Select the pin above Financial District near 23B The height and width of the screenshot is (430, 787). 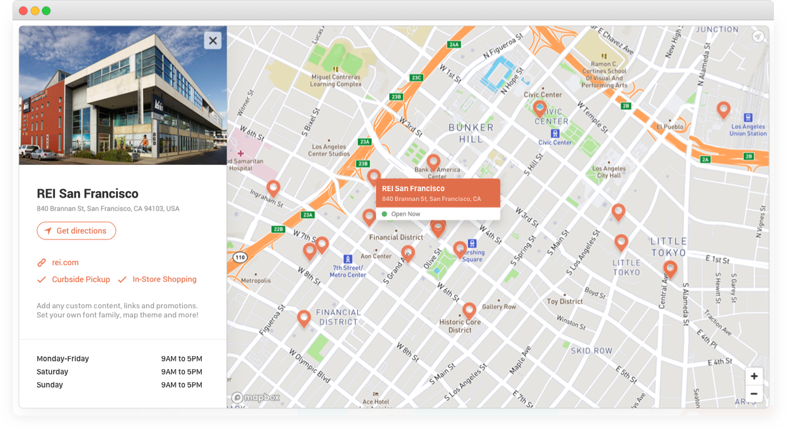pos(374,177)
